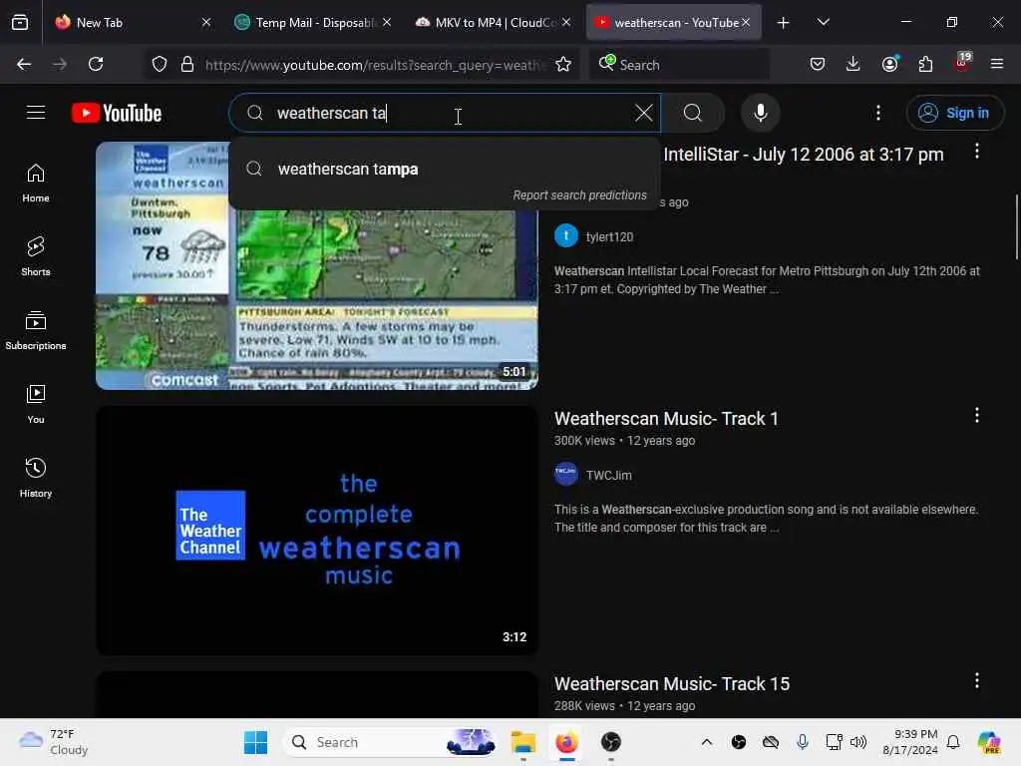Open the Weatherscan Music- Track 1 title
1021x766 pixels.
666,419
